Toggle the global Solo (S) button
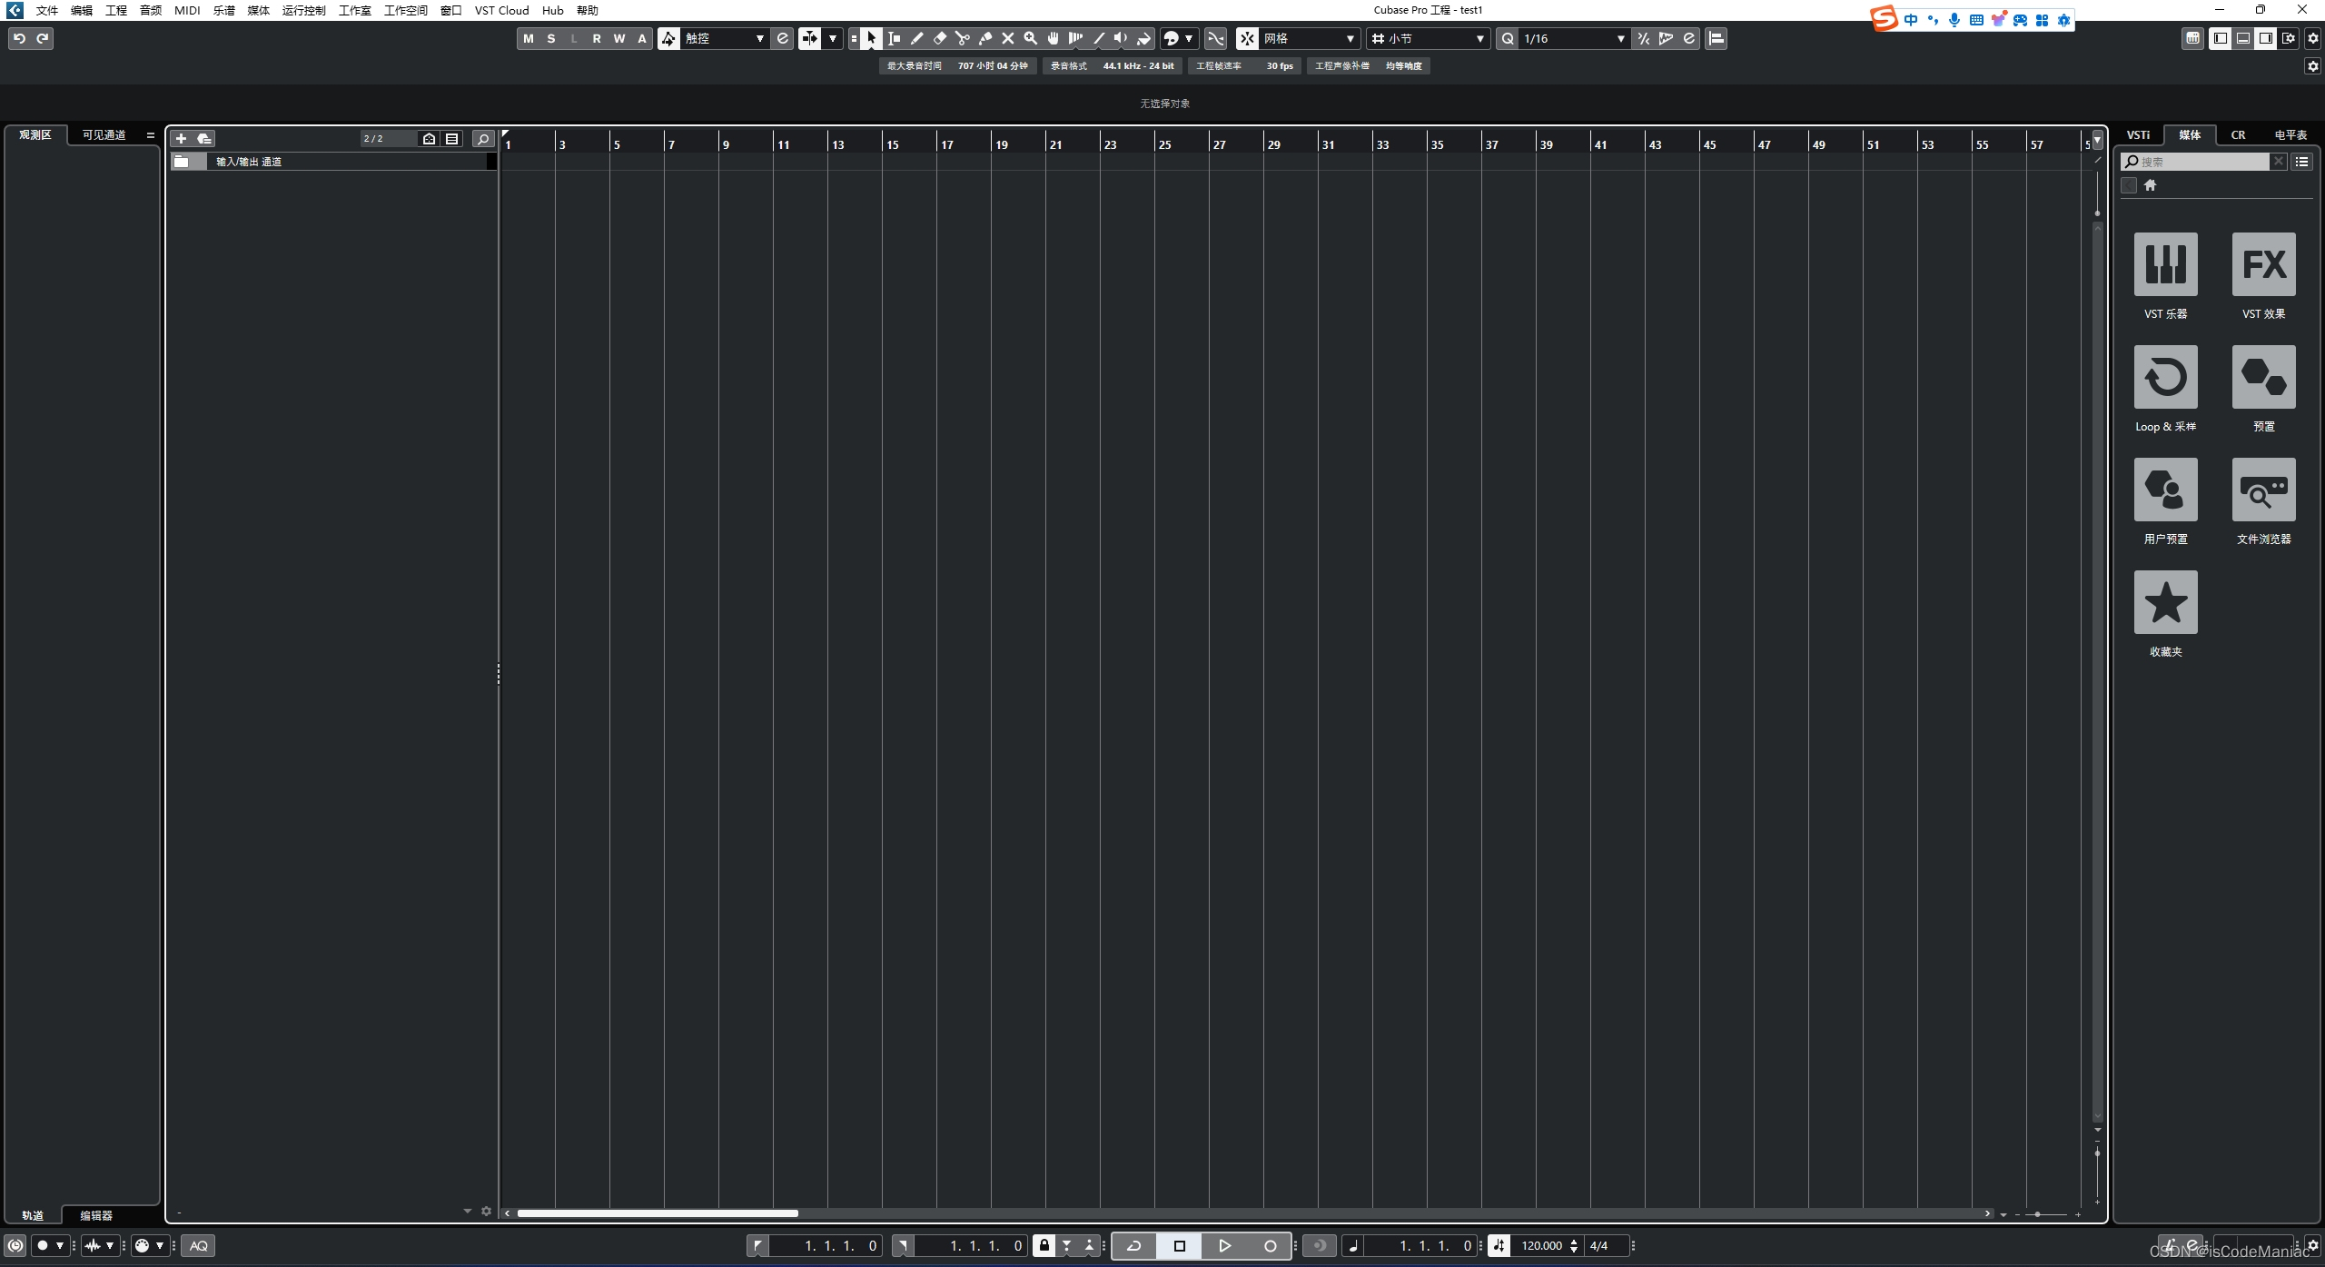This screenshot has height=1267, width=2325. [x=551, y=38]
